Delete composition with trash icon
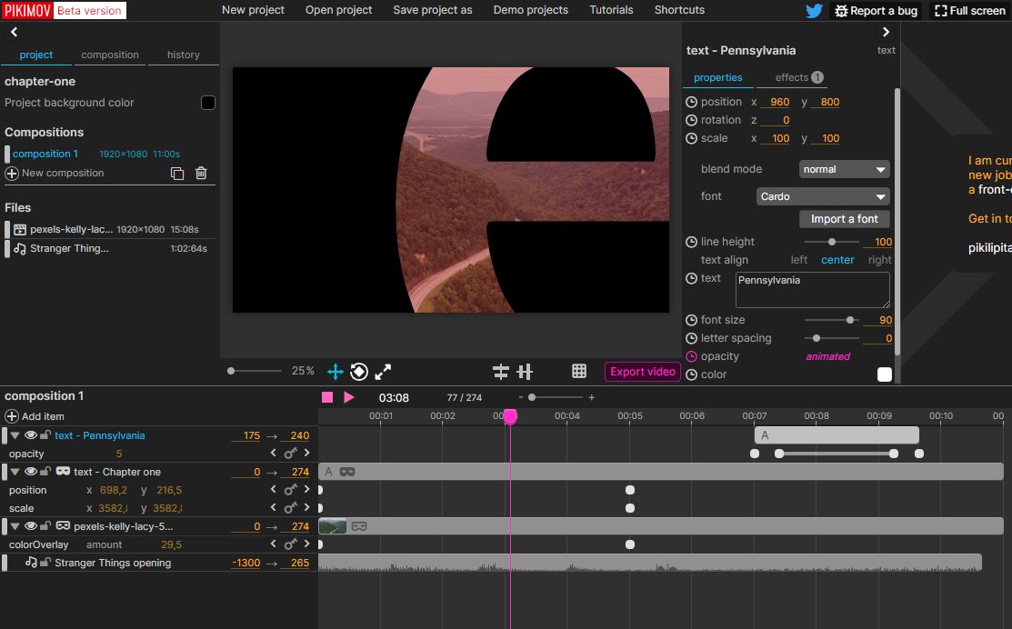Image resolution: width=1012 pixels, height=629 pixels. tap(201, 173)
